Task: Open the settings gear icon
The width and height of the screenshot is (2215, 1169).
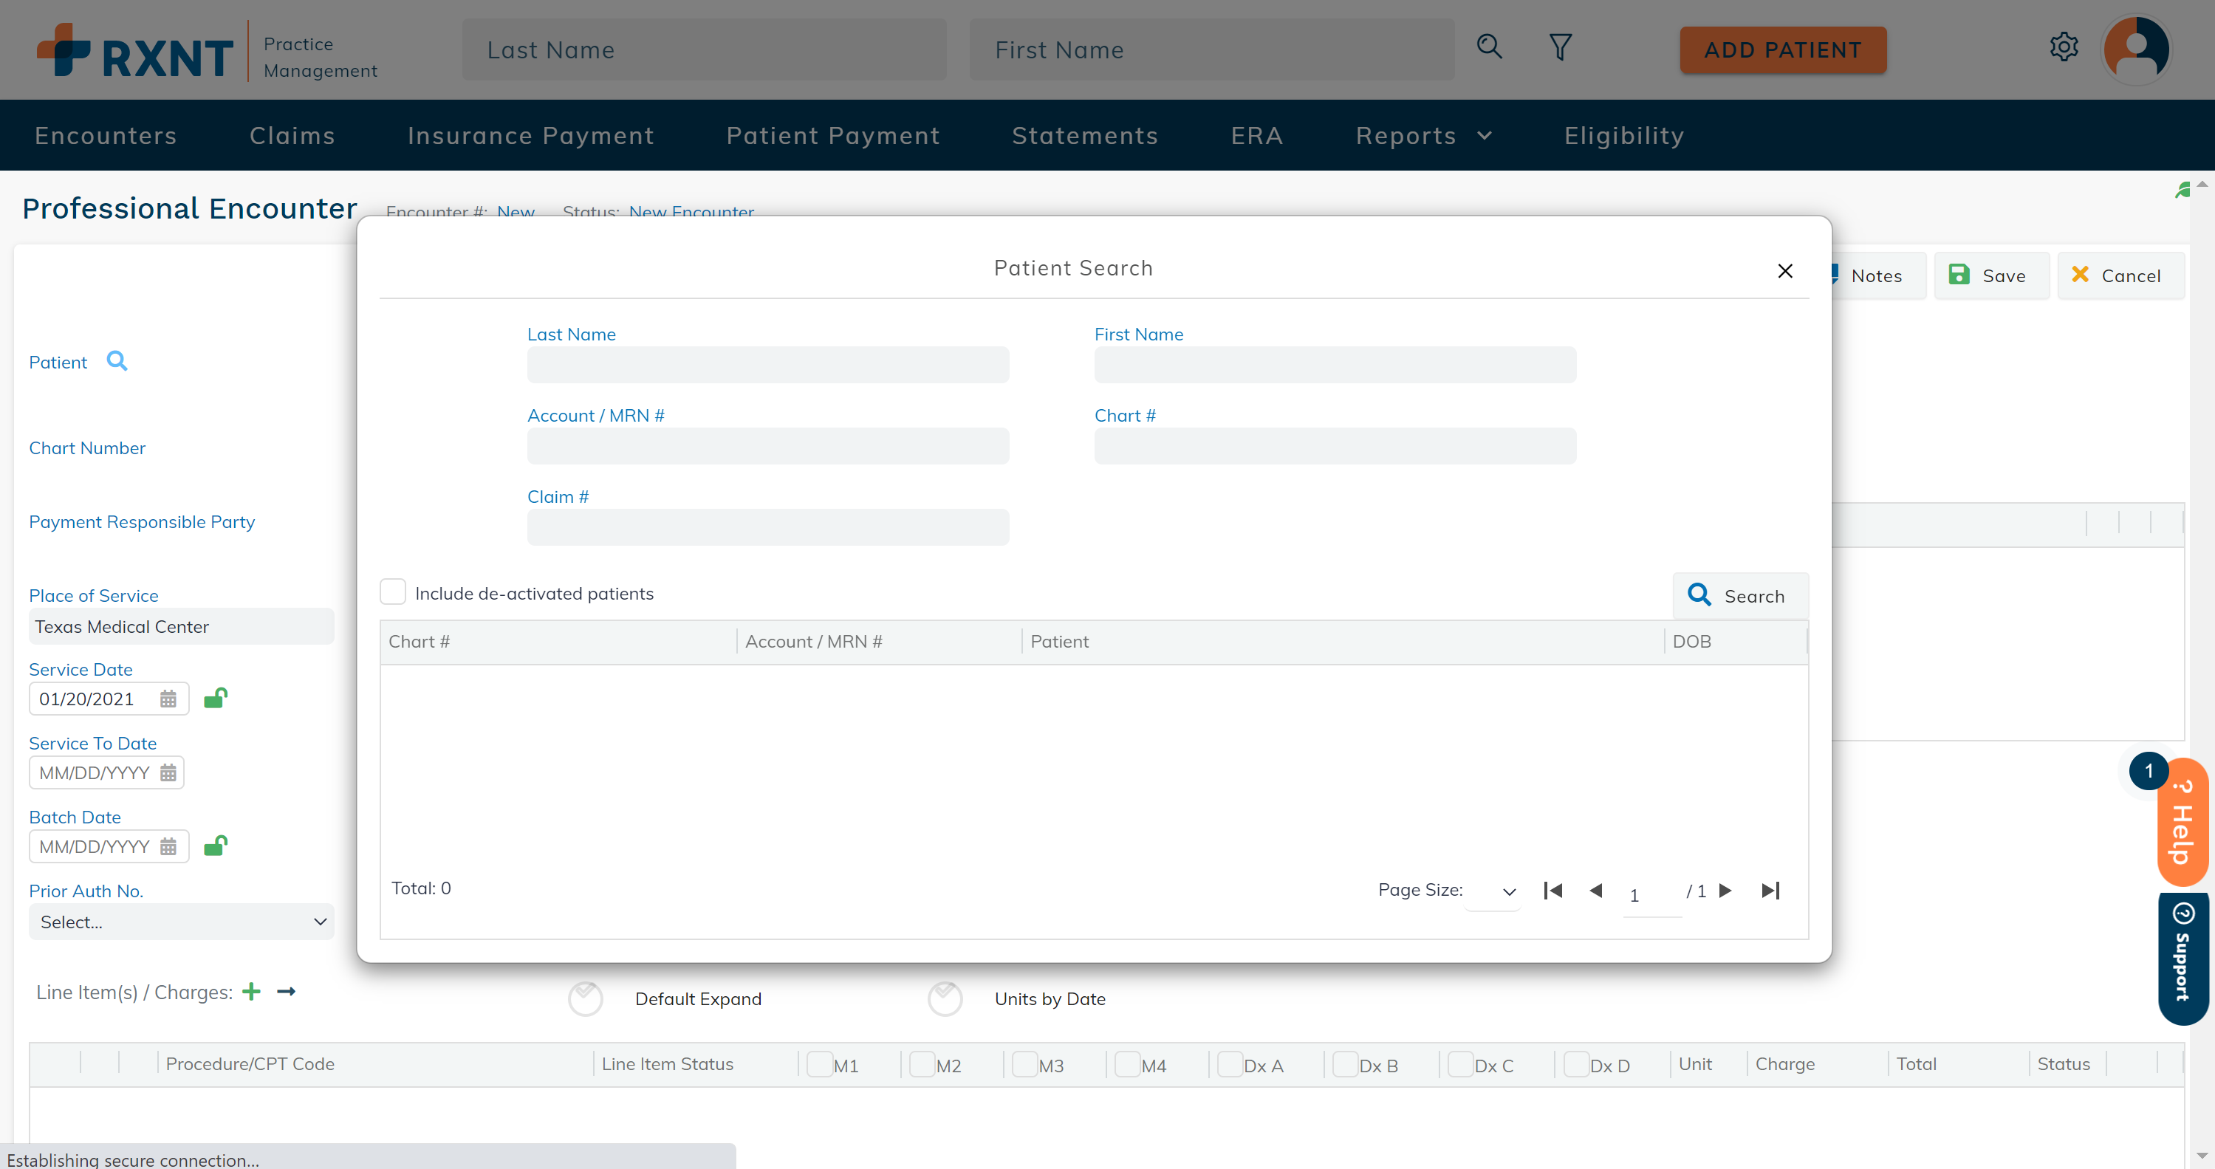Action: pyautogui.click(x=2064, y=47)
